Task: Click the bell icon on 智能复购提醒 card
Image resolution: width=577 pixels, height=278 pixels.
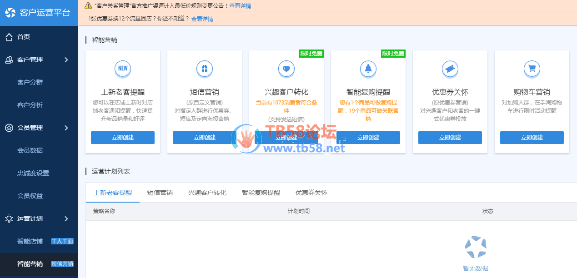Action: pos(368,69)
